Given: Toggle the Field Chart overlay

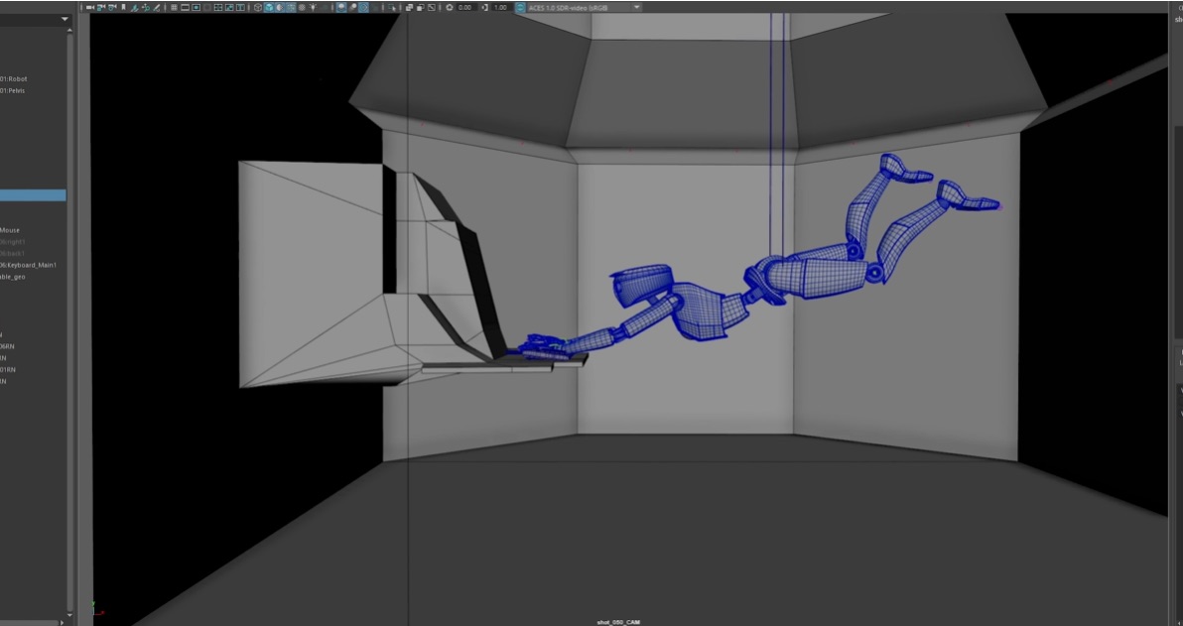Looking at the screenshot, I should pyautogui.click(x=206, y=8).
